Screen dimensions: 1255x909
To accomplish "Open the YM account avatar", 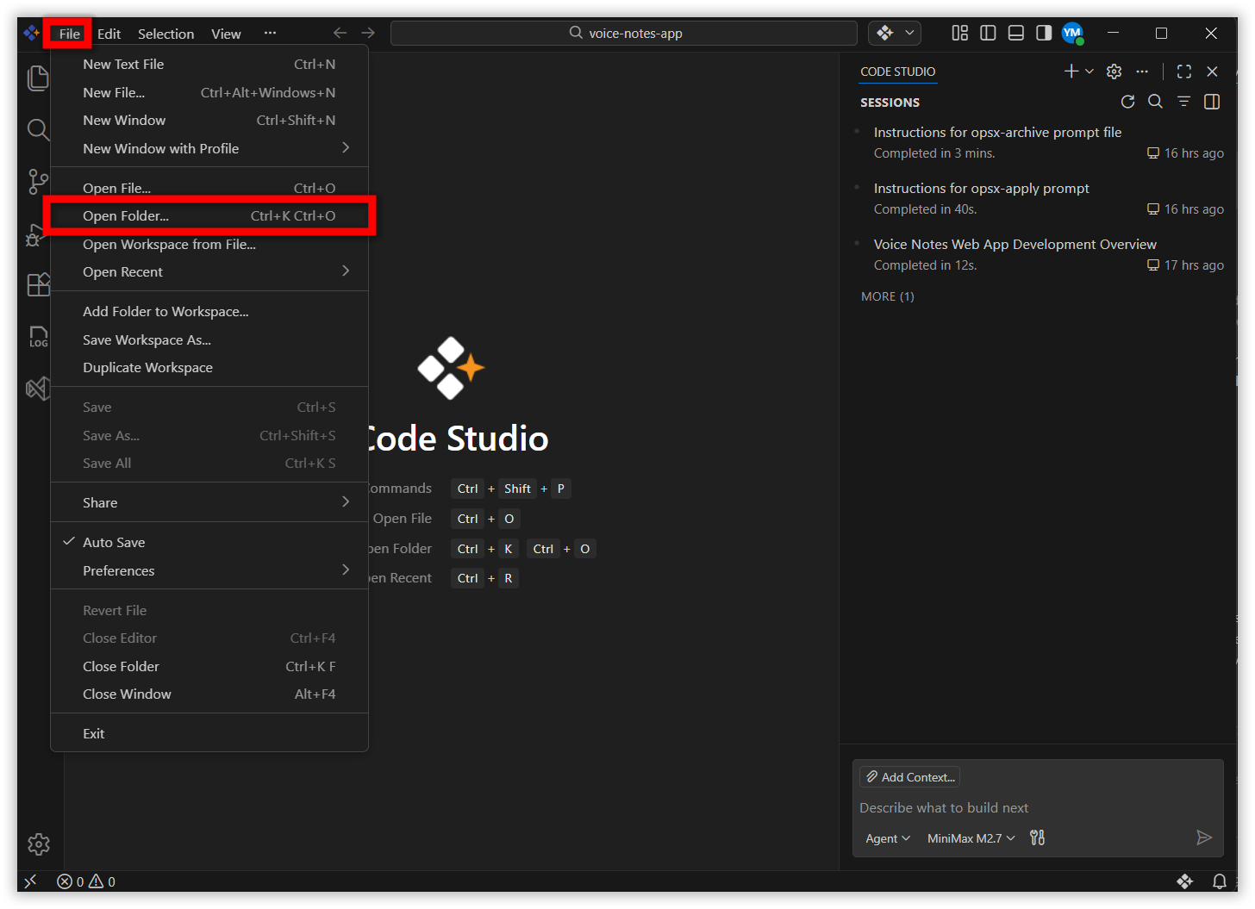I will pyautogui.click(x=1072, y=33).
